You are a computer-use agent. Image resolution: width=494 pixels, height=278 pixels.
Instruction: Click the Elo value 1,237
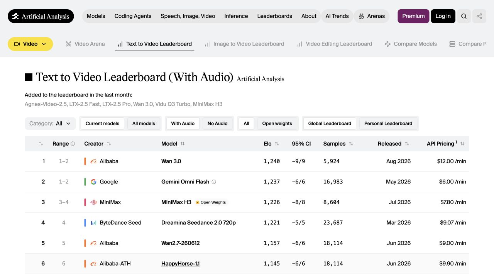[x=272, y=182]
